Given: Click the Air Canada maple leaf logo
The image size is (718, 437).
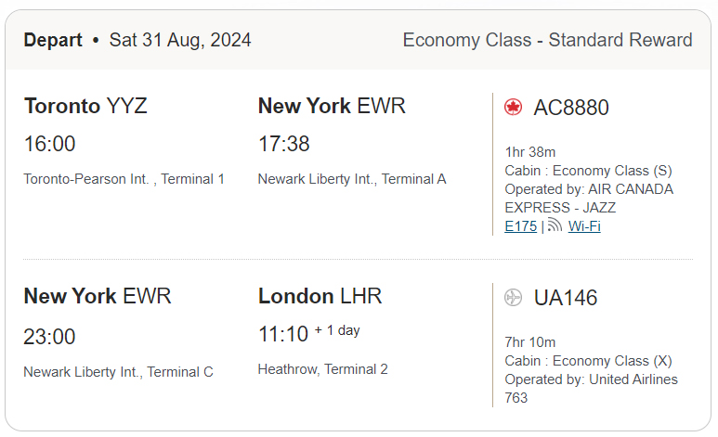Looking at the screenshot, I should tap(514, 108).
